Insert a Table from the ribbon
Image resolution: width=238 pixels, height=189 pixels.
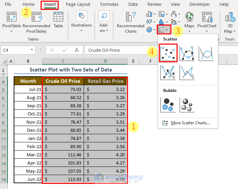(x=58, y=20)
